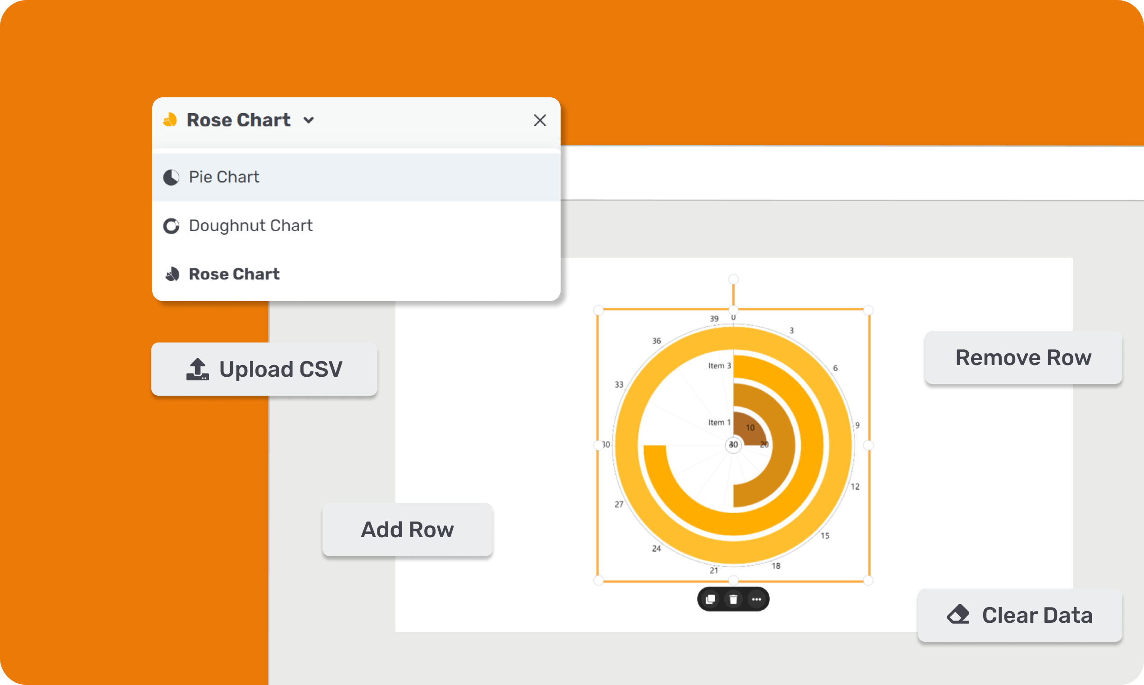
Task: Open the Rose Chart type dropdown chevron
Action: 309,120
